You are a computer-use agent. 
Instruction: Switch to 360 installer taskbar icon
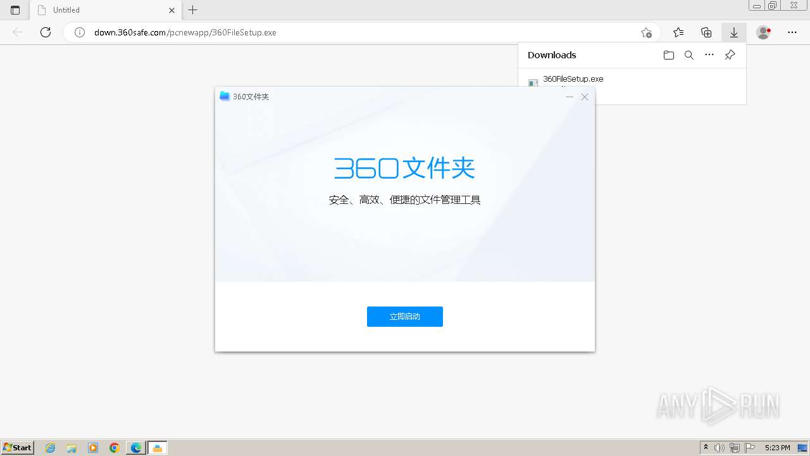158,448
